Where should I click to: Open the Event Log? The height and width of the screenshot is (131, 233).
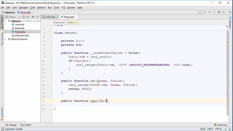[x=220, y=125]
